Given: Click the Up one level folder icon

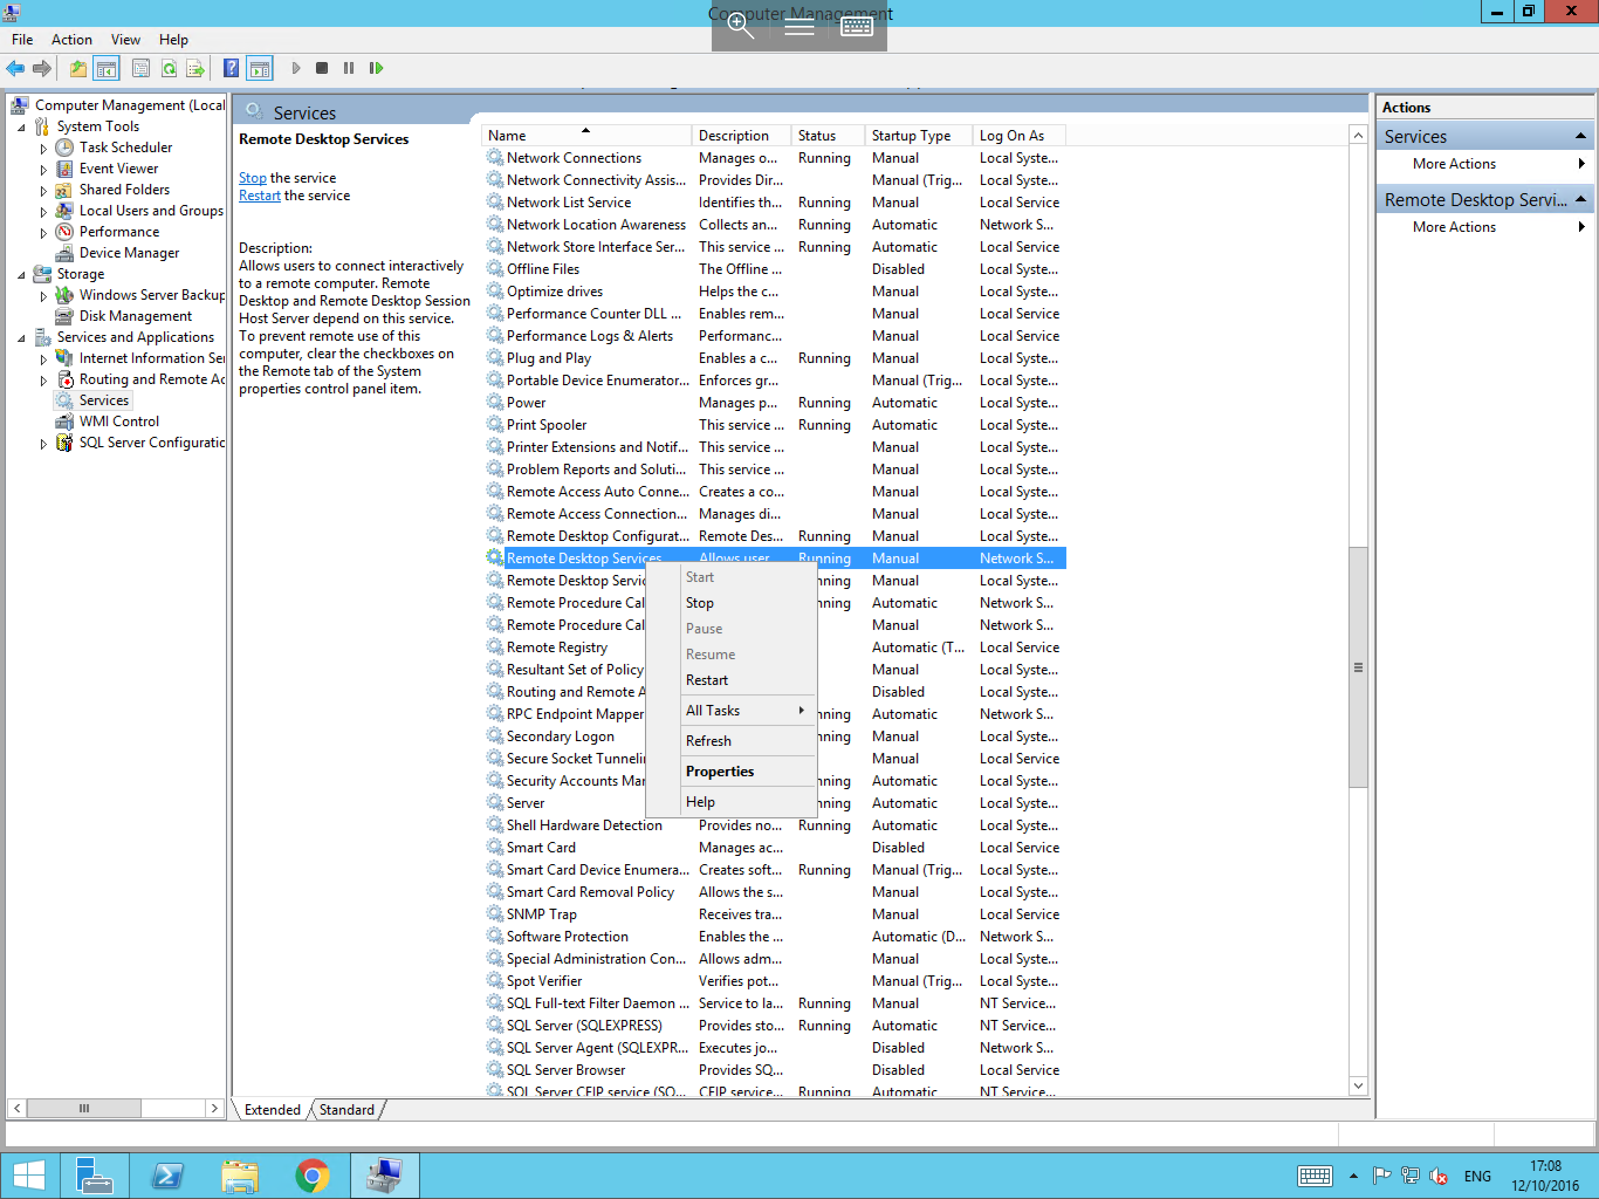Looking at the screenshot, I should (x=78, y=68).
